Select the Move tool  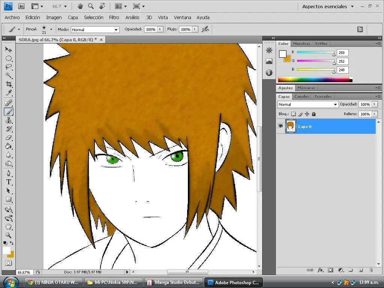click(x=9, y=50)
